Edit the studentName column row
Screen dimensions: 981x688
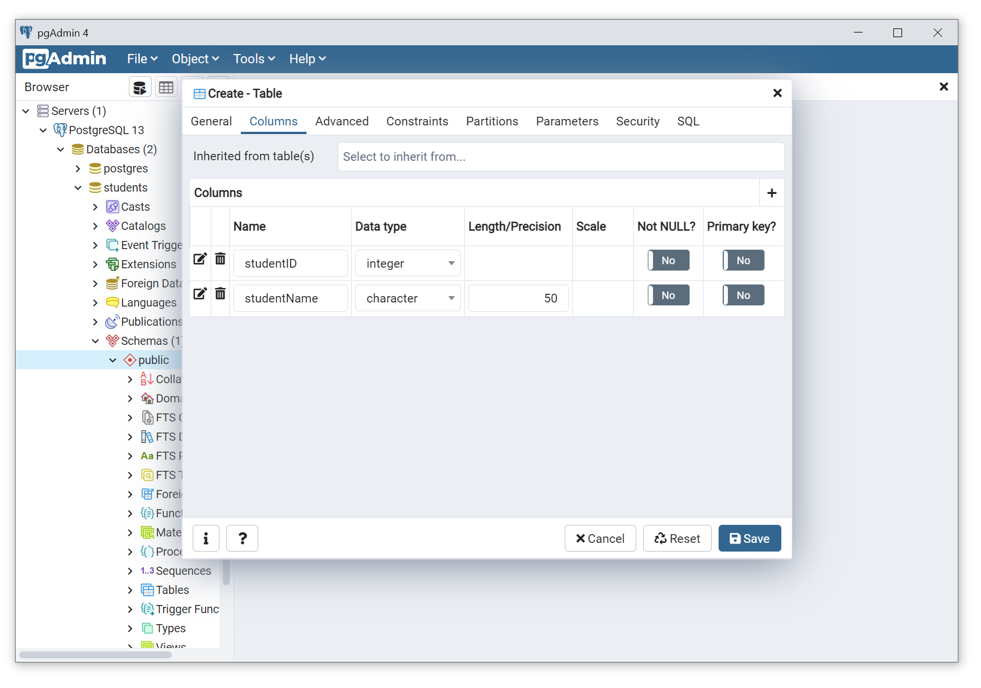click(200, 294)
